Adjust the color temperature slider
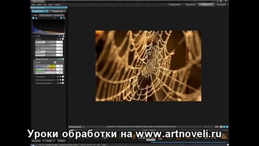259x146 pixels. point(46,66)
